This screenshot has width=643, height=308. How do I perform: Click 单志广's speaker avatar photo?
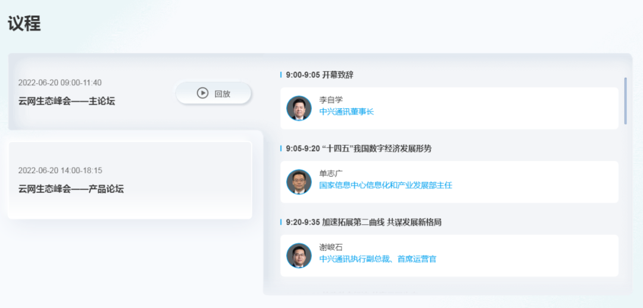click(299, 182)
